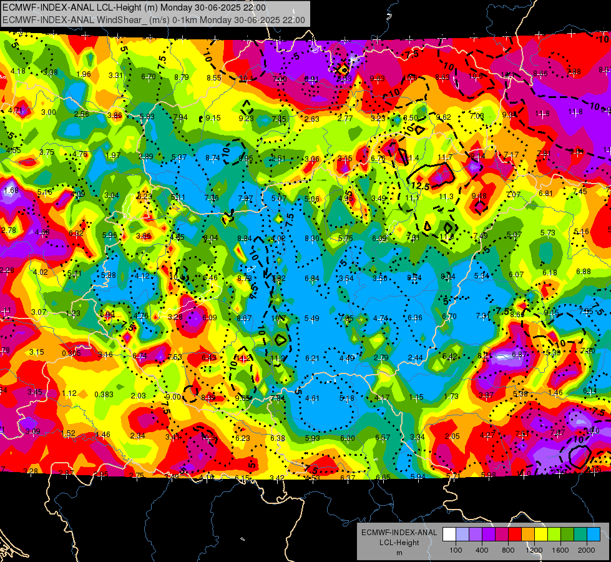Click the wind shear value 8.74
This screenshot has height=562, width=611.
pyautogui.click(x=213, y=157)
